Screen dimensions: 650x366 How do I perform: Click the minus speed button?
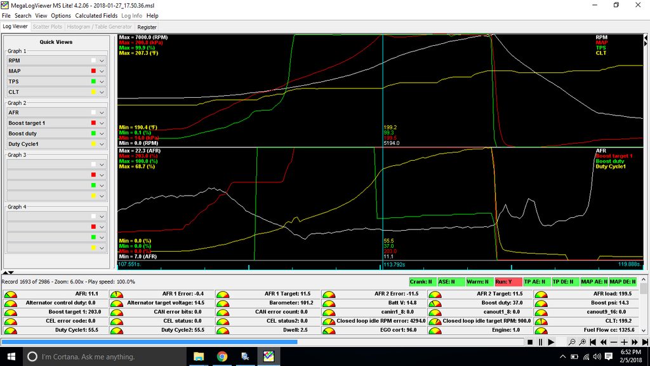(x=614, y=342)
